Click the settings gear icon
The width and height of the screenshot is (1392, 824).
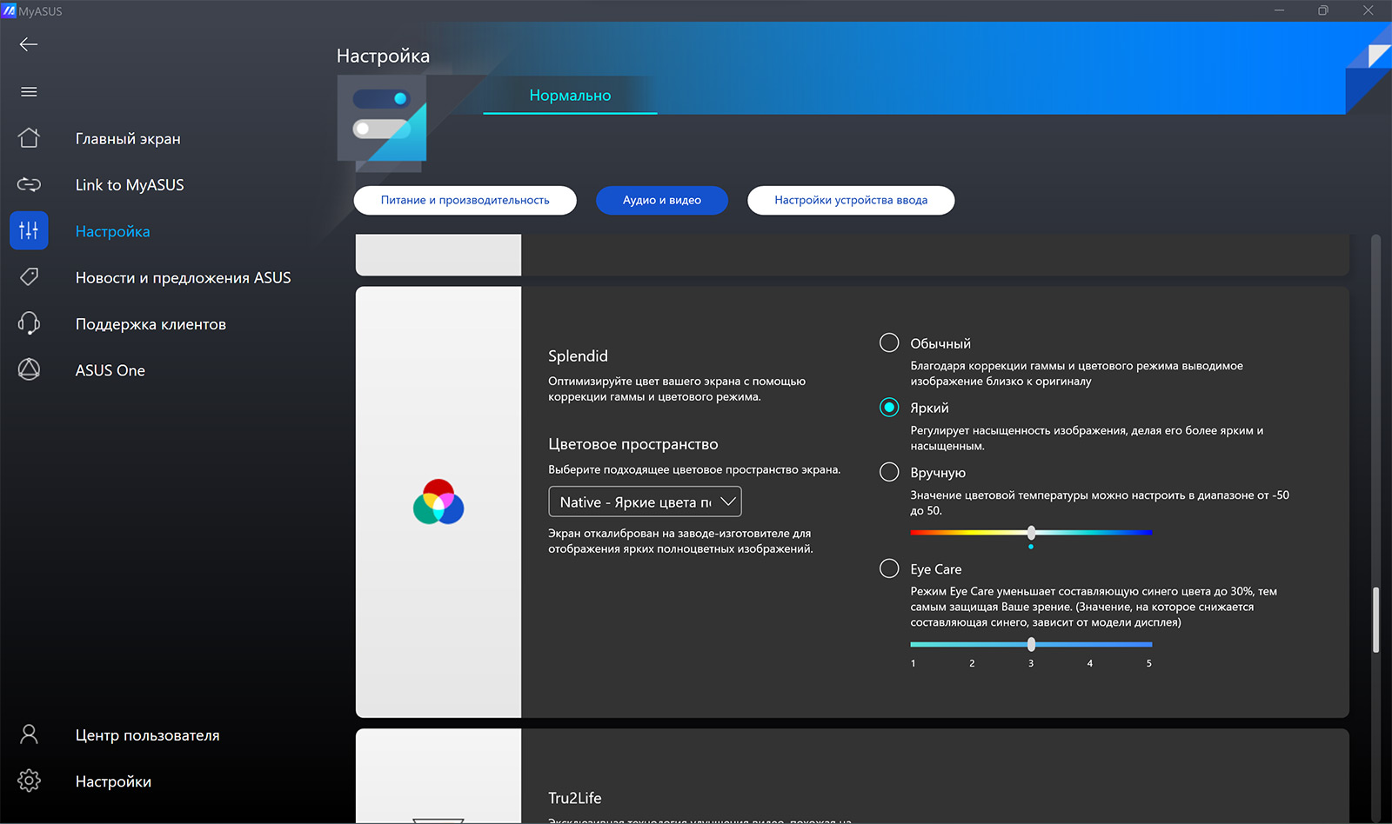(x=29, y=781)
